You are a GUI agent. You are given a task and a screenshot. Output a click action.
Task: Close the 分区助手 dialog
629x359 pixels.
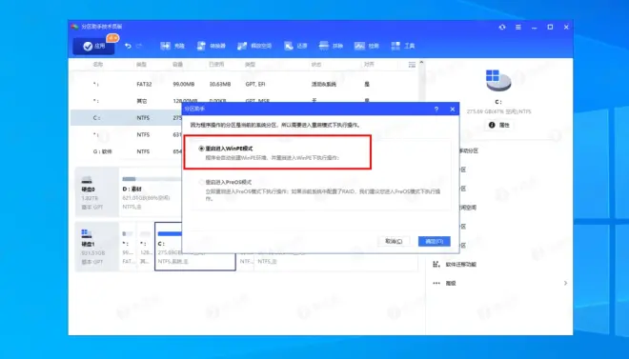click(453, 109)
